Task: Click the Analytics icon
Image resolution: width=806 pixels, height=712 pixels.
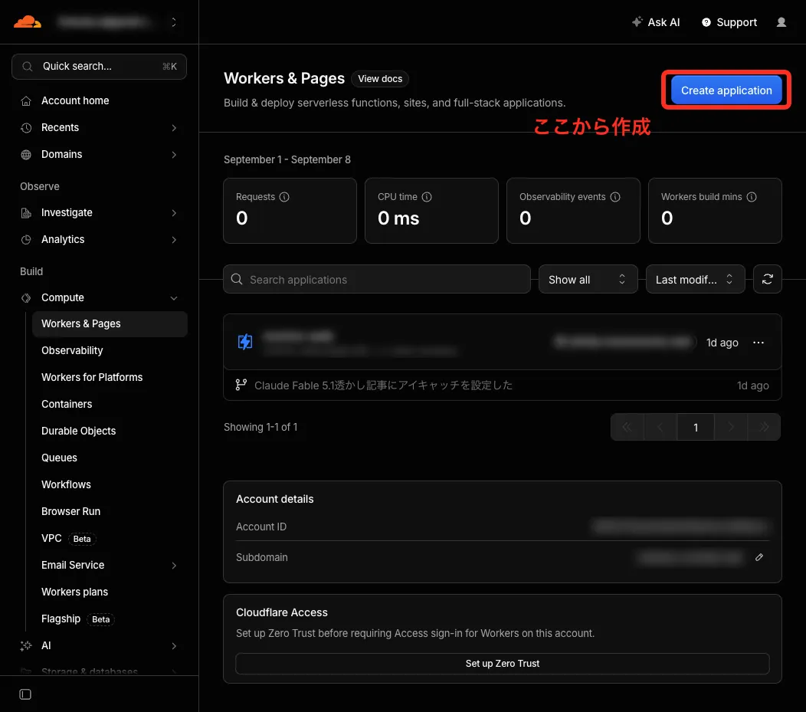Action: point(26,240)
